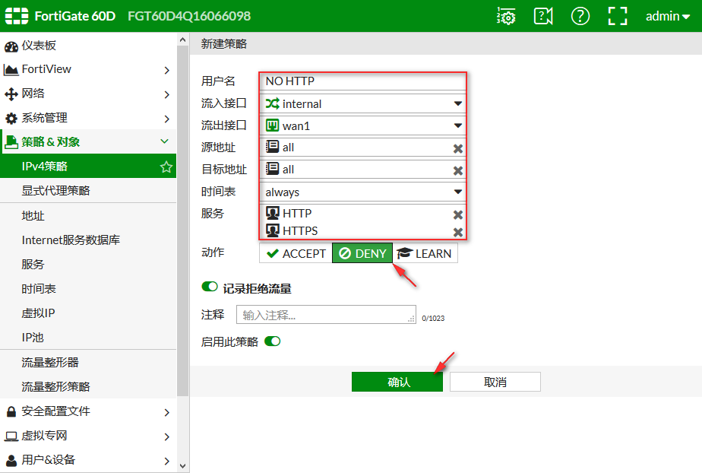Star the IPv4策略 favorite icon

point(166,167)
